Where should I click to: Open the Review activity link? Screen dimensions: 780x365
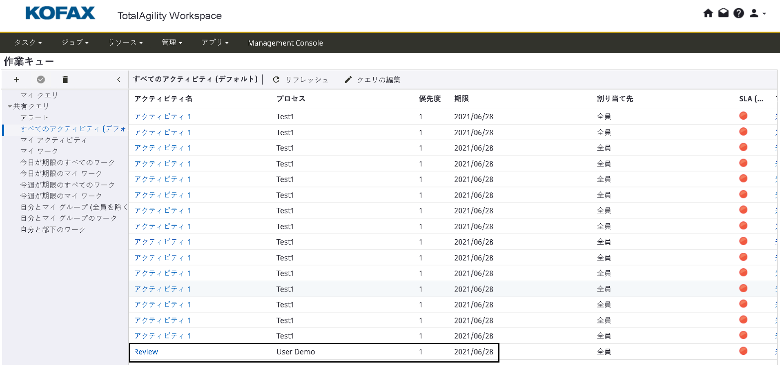coord(146,352)
